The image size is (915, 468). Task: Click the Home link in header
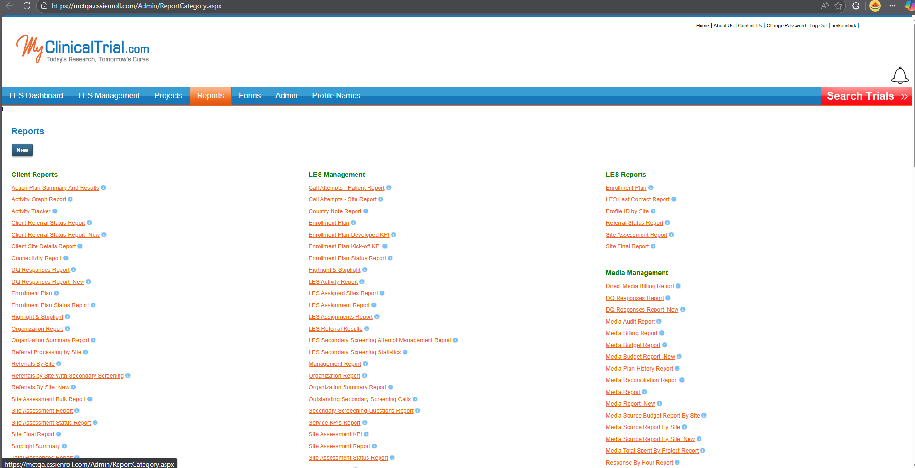[x=702, y=26]
